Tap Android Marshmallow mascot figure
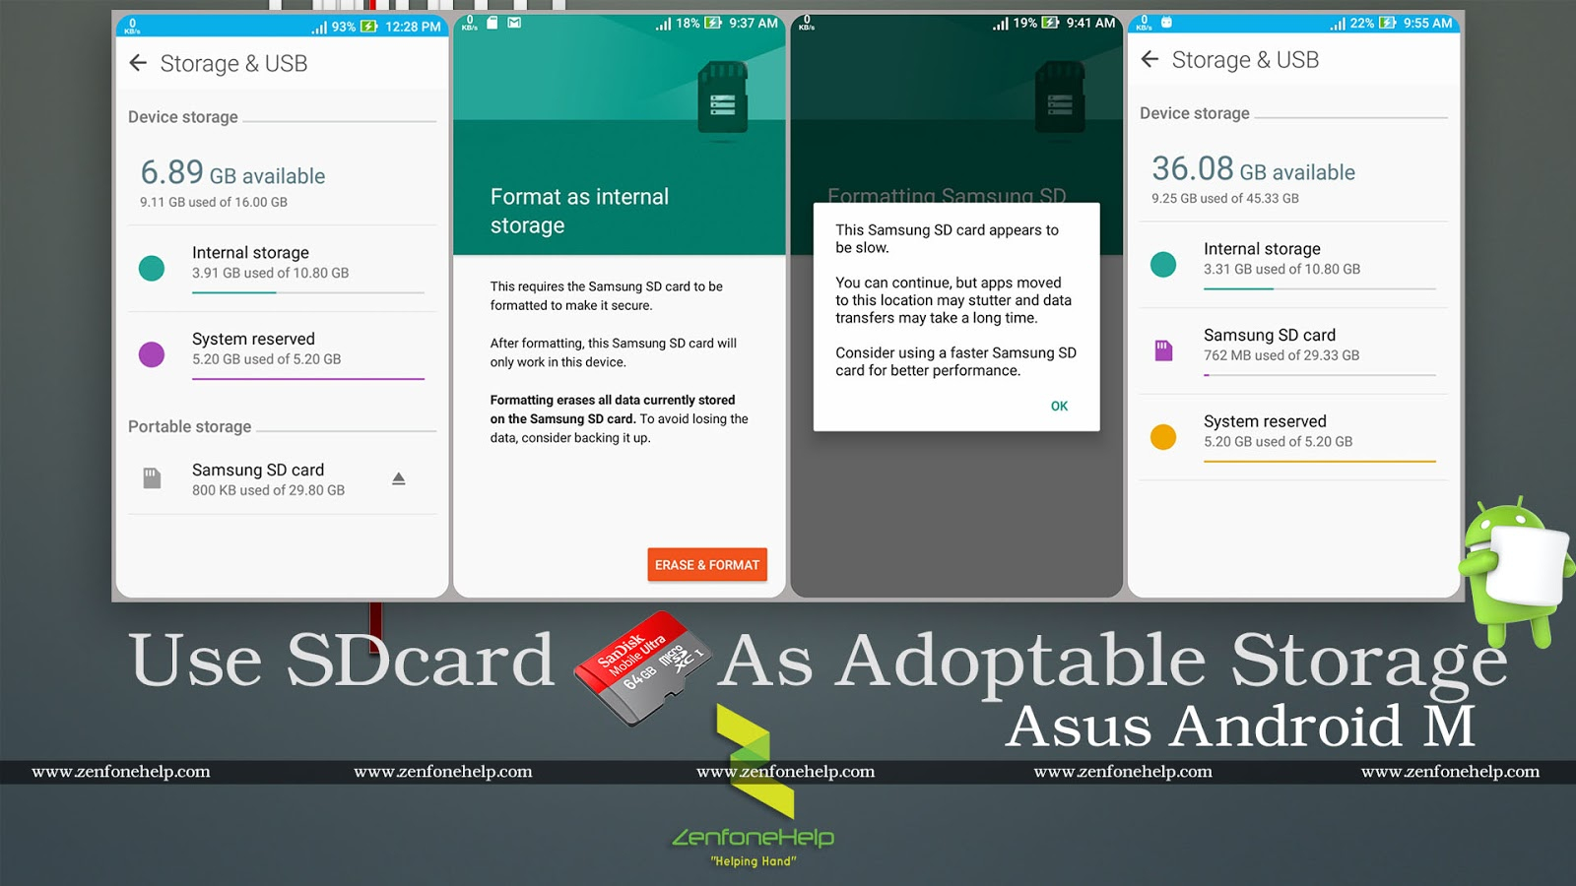The image size is (1576, 886). point(1517,571)
